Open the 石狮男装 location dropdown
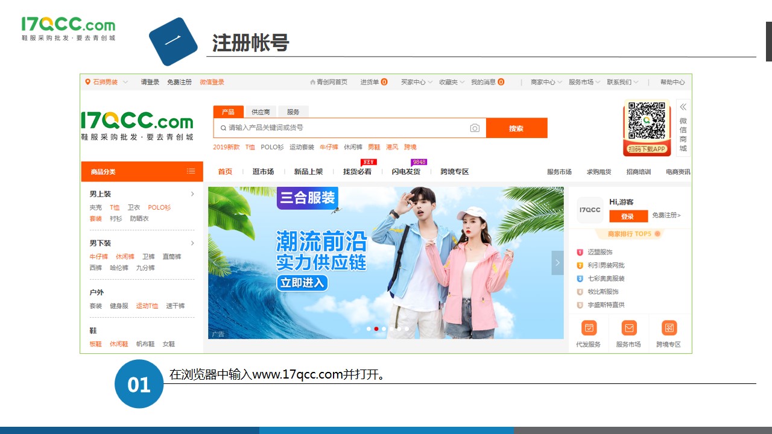The width and height of the screenshot is (772, 434). pos(107,82)
